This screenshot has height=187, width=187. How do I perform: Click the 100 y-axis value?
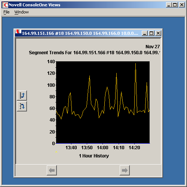pos(51,85)
